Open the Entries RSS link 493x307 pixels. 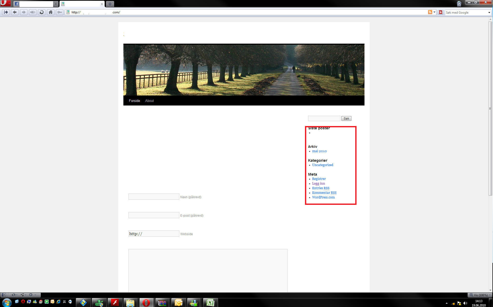(321, 188)
